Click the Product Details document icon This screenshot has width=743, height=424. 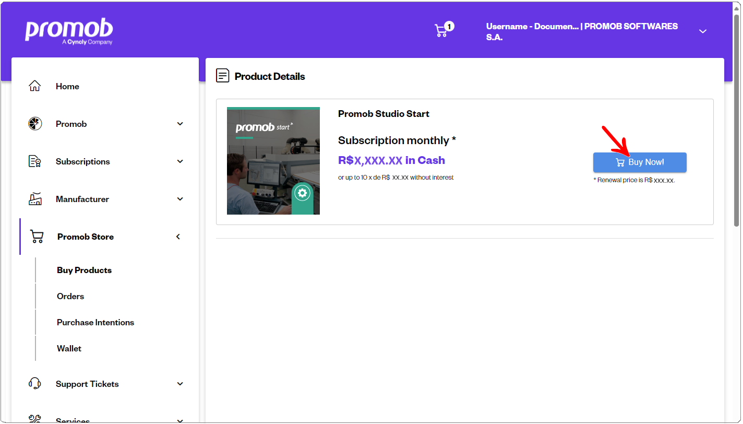(x=223, y=76)
